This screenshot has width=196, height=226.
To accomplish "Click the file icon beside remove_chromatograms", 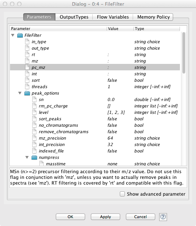I will point(34,131).
